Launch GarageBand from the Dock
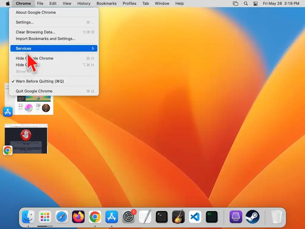The image size is (305, 229). [178, 216]
